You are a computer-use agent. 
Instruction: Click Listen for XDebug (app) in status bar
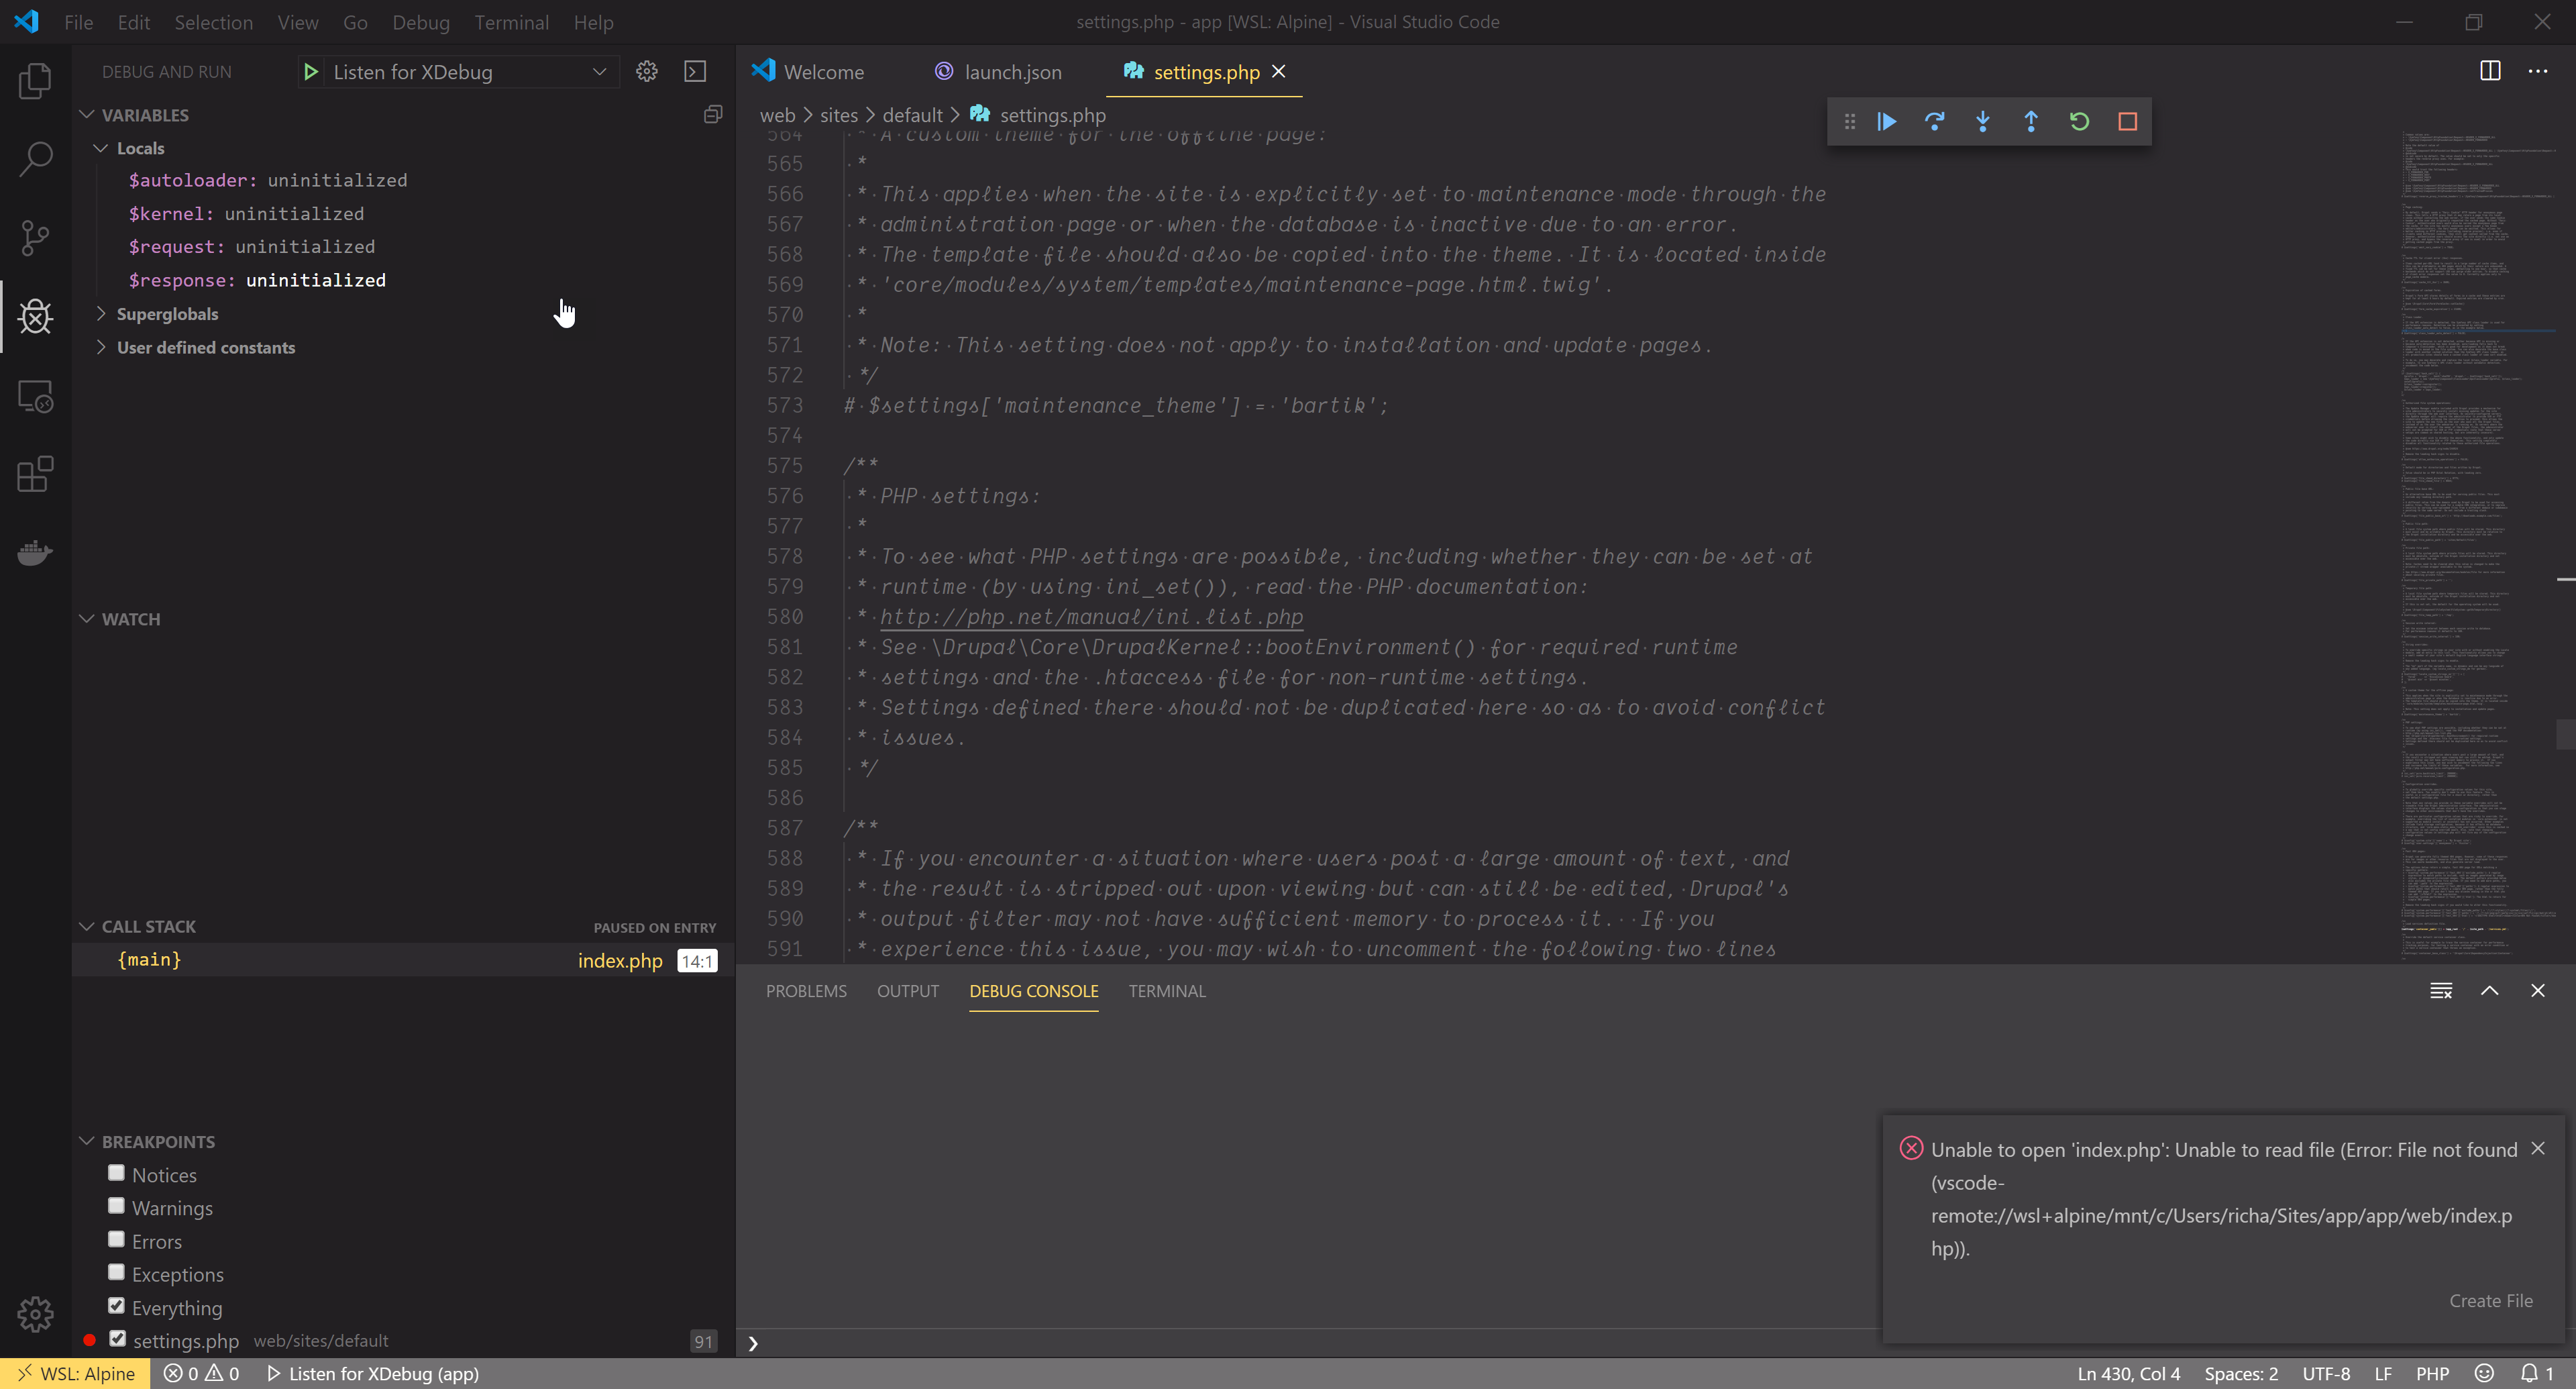[x=373, y=1374]
